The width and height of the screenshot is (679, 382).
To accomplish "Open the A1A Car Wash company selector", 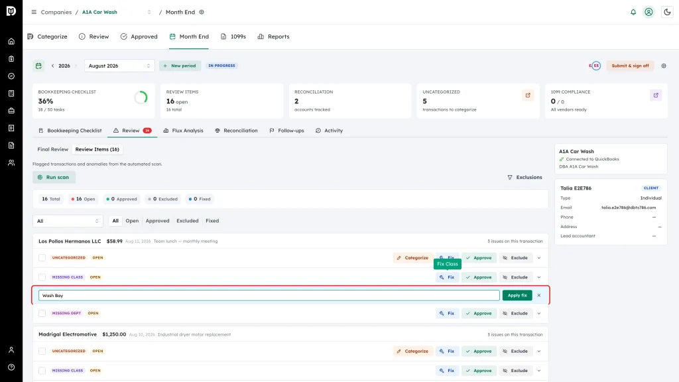I will [x=117, y=12].
